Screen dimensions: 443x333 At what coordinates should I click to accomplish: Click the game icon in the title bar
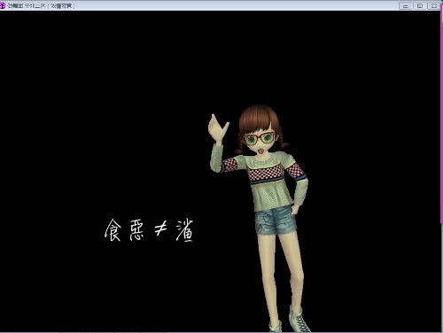[x=3, y=5]
